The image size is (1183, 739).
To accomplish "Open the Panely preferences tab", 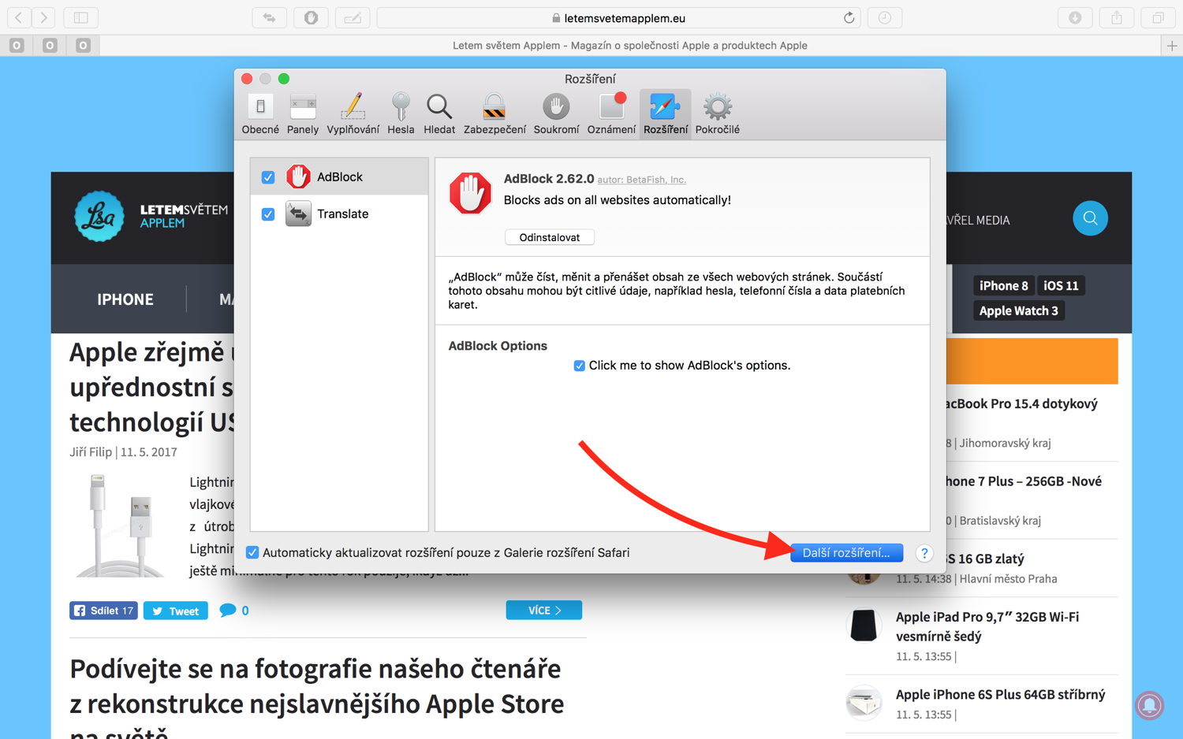I will pyautogui.click(x=303, y=114).
